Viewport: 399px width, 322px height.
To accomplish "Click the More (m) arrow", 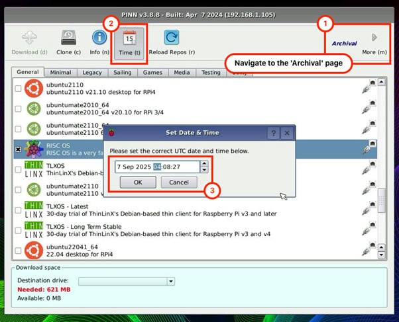I will click(374, 38).
